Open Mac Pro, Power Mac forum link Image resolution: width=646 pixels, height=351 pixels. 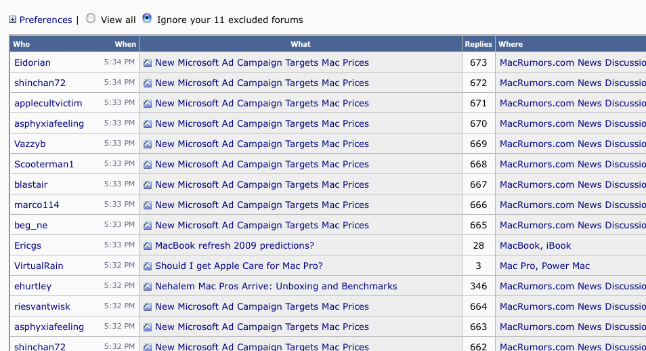click(544, 266)
